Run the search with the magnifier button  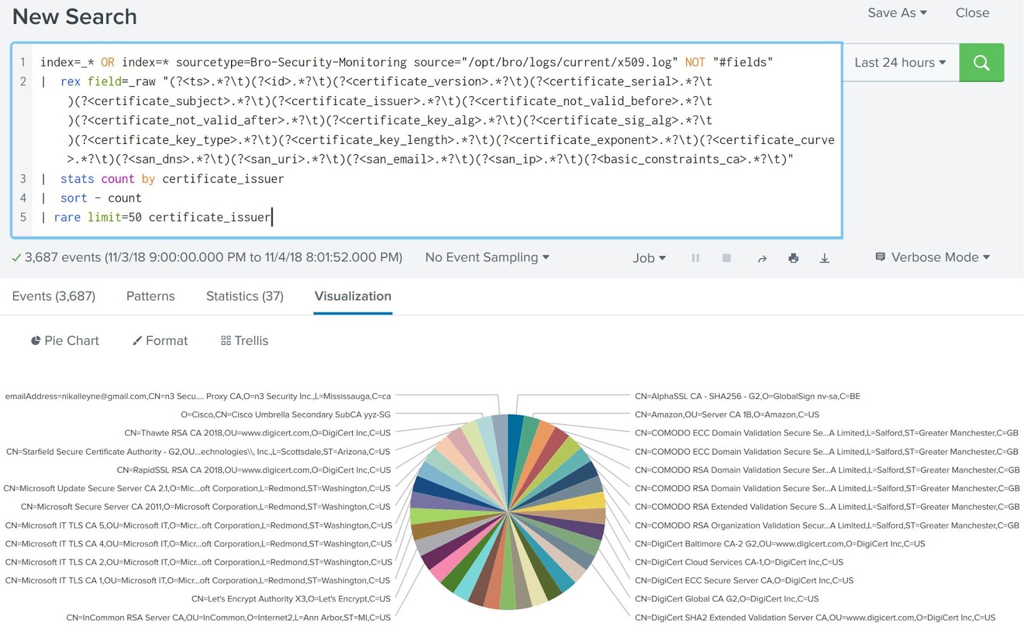coord(982,62)
